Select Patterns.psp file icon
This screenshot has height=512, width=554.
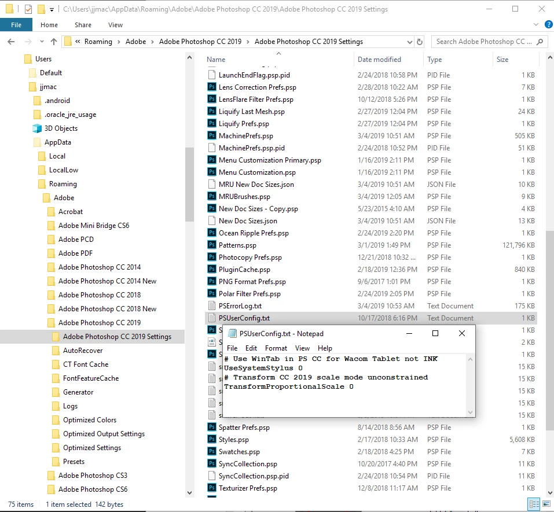tap(212, 245)
